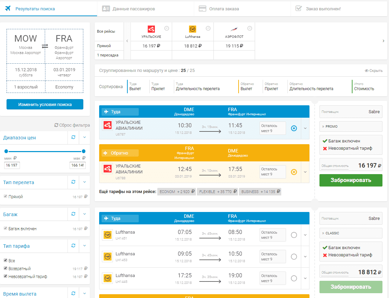Collapse the Время вылета filter panel

point(85,293)
